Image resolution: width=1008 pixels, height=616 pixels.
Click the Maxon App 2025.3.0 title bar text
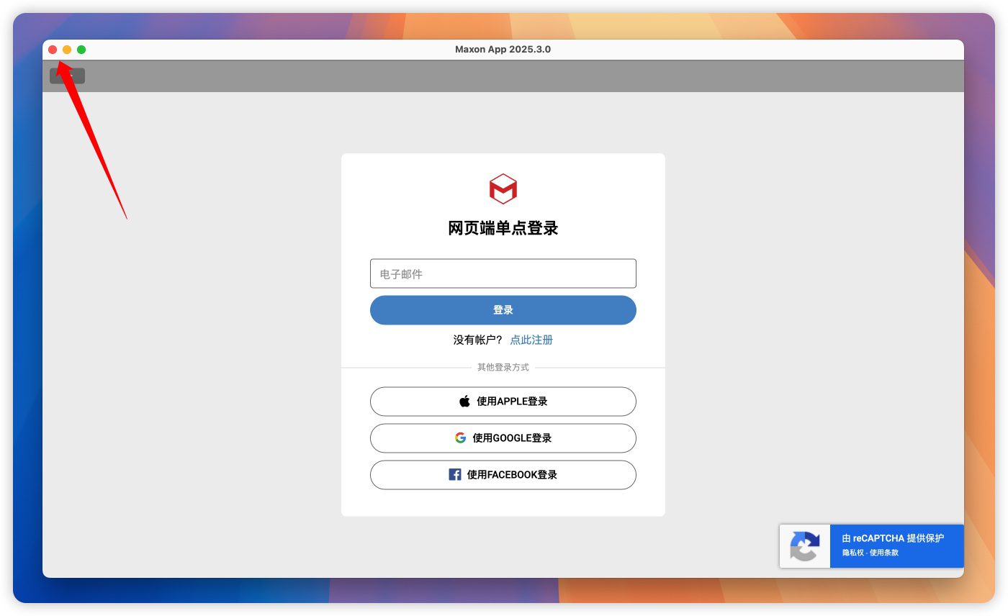click(503, 50)
